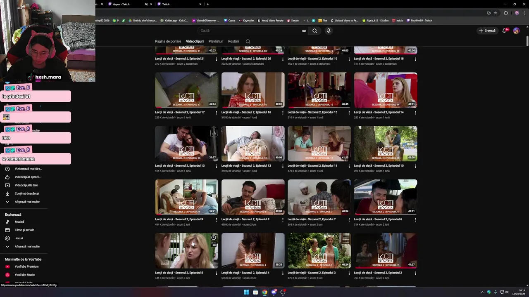The height and width of the screenshot is (297, 529).
Task: Play Sezonul 2 Episodul 7 thumbnail
Action: tap(319, 197)
